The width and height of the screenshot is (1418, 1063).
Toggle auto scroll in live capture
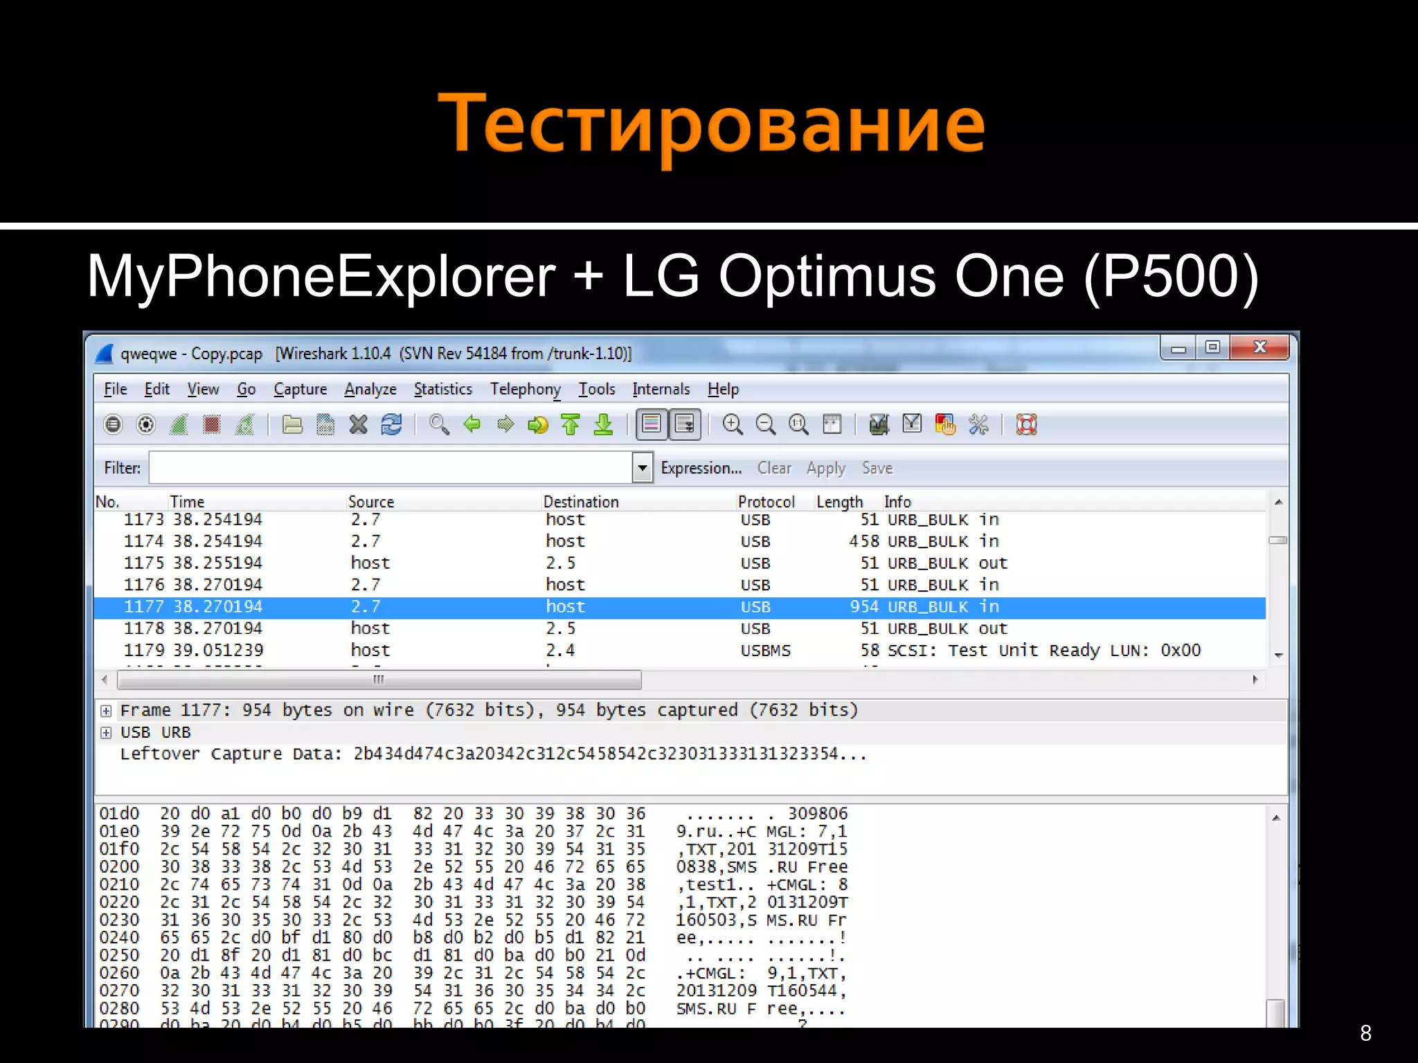point(685,424)
